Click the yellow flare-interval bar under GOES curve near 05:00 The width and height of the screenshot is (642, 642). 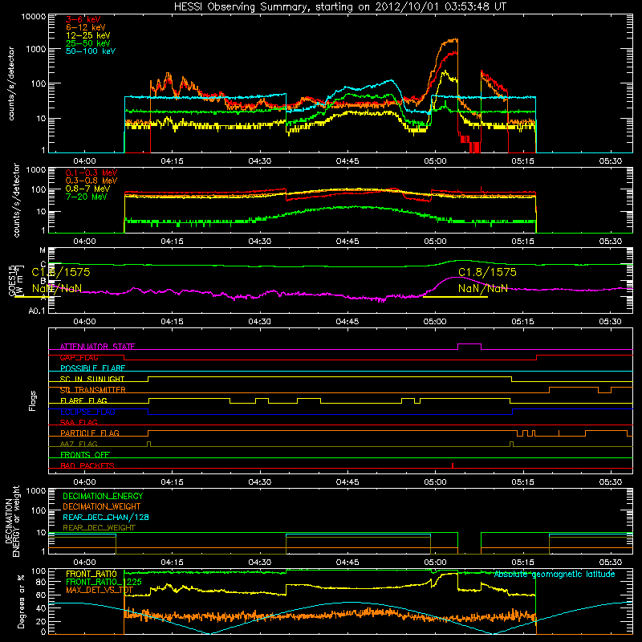tap(455, 296)
